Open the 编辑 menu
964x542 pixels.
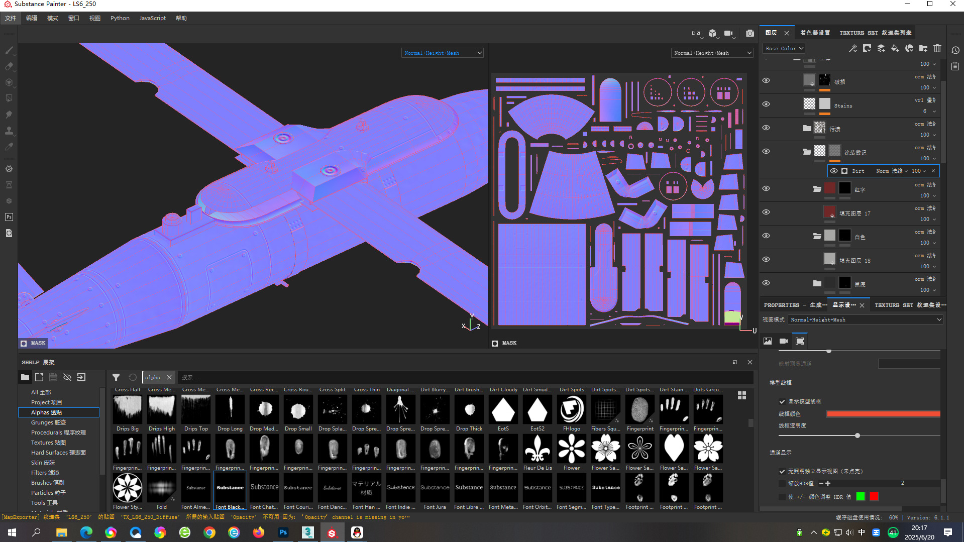(32, 18)
